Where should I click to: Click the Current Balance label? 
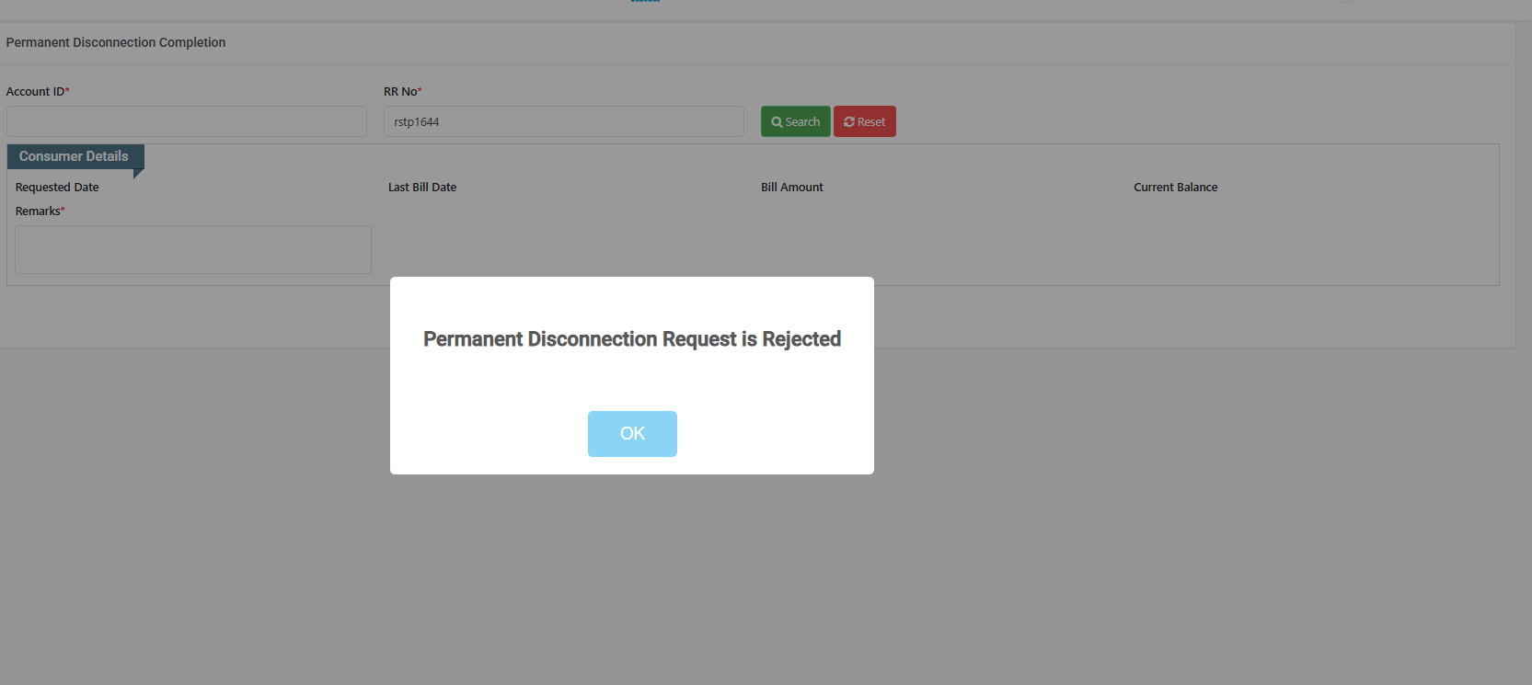pyautogui.click(x=1175, y=188)
